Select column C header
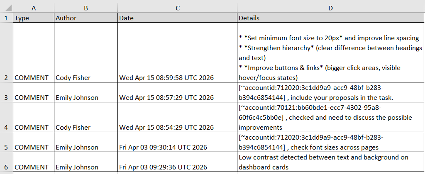Image resolution: width=425 pixels, height=174 pixels. [x=178, y=8]
